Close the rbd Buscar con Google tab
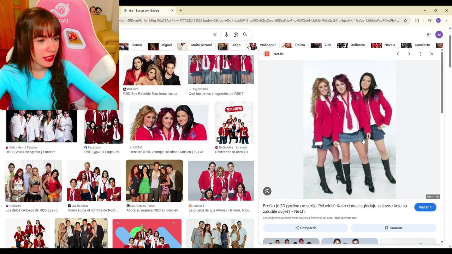452x254 pixels. click(x=172, y=11)
